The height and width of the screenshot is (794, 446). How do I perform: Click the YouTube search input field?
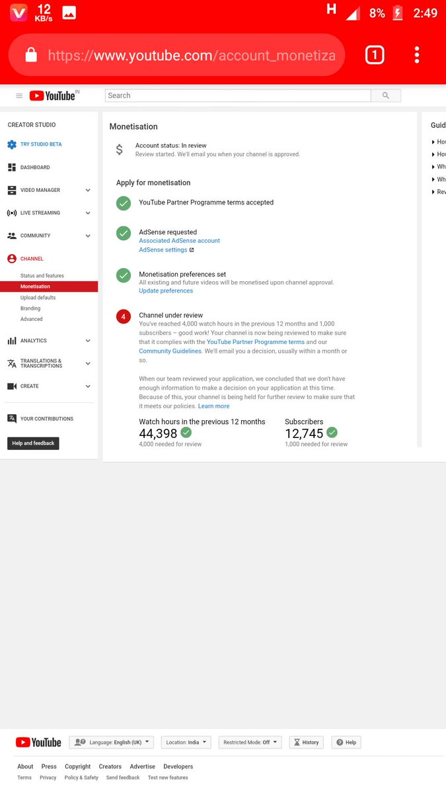tap(238, 96)
